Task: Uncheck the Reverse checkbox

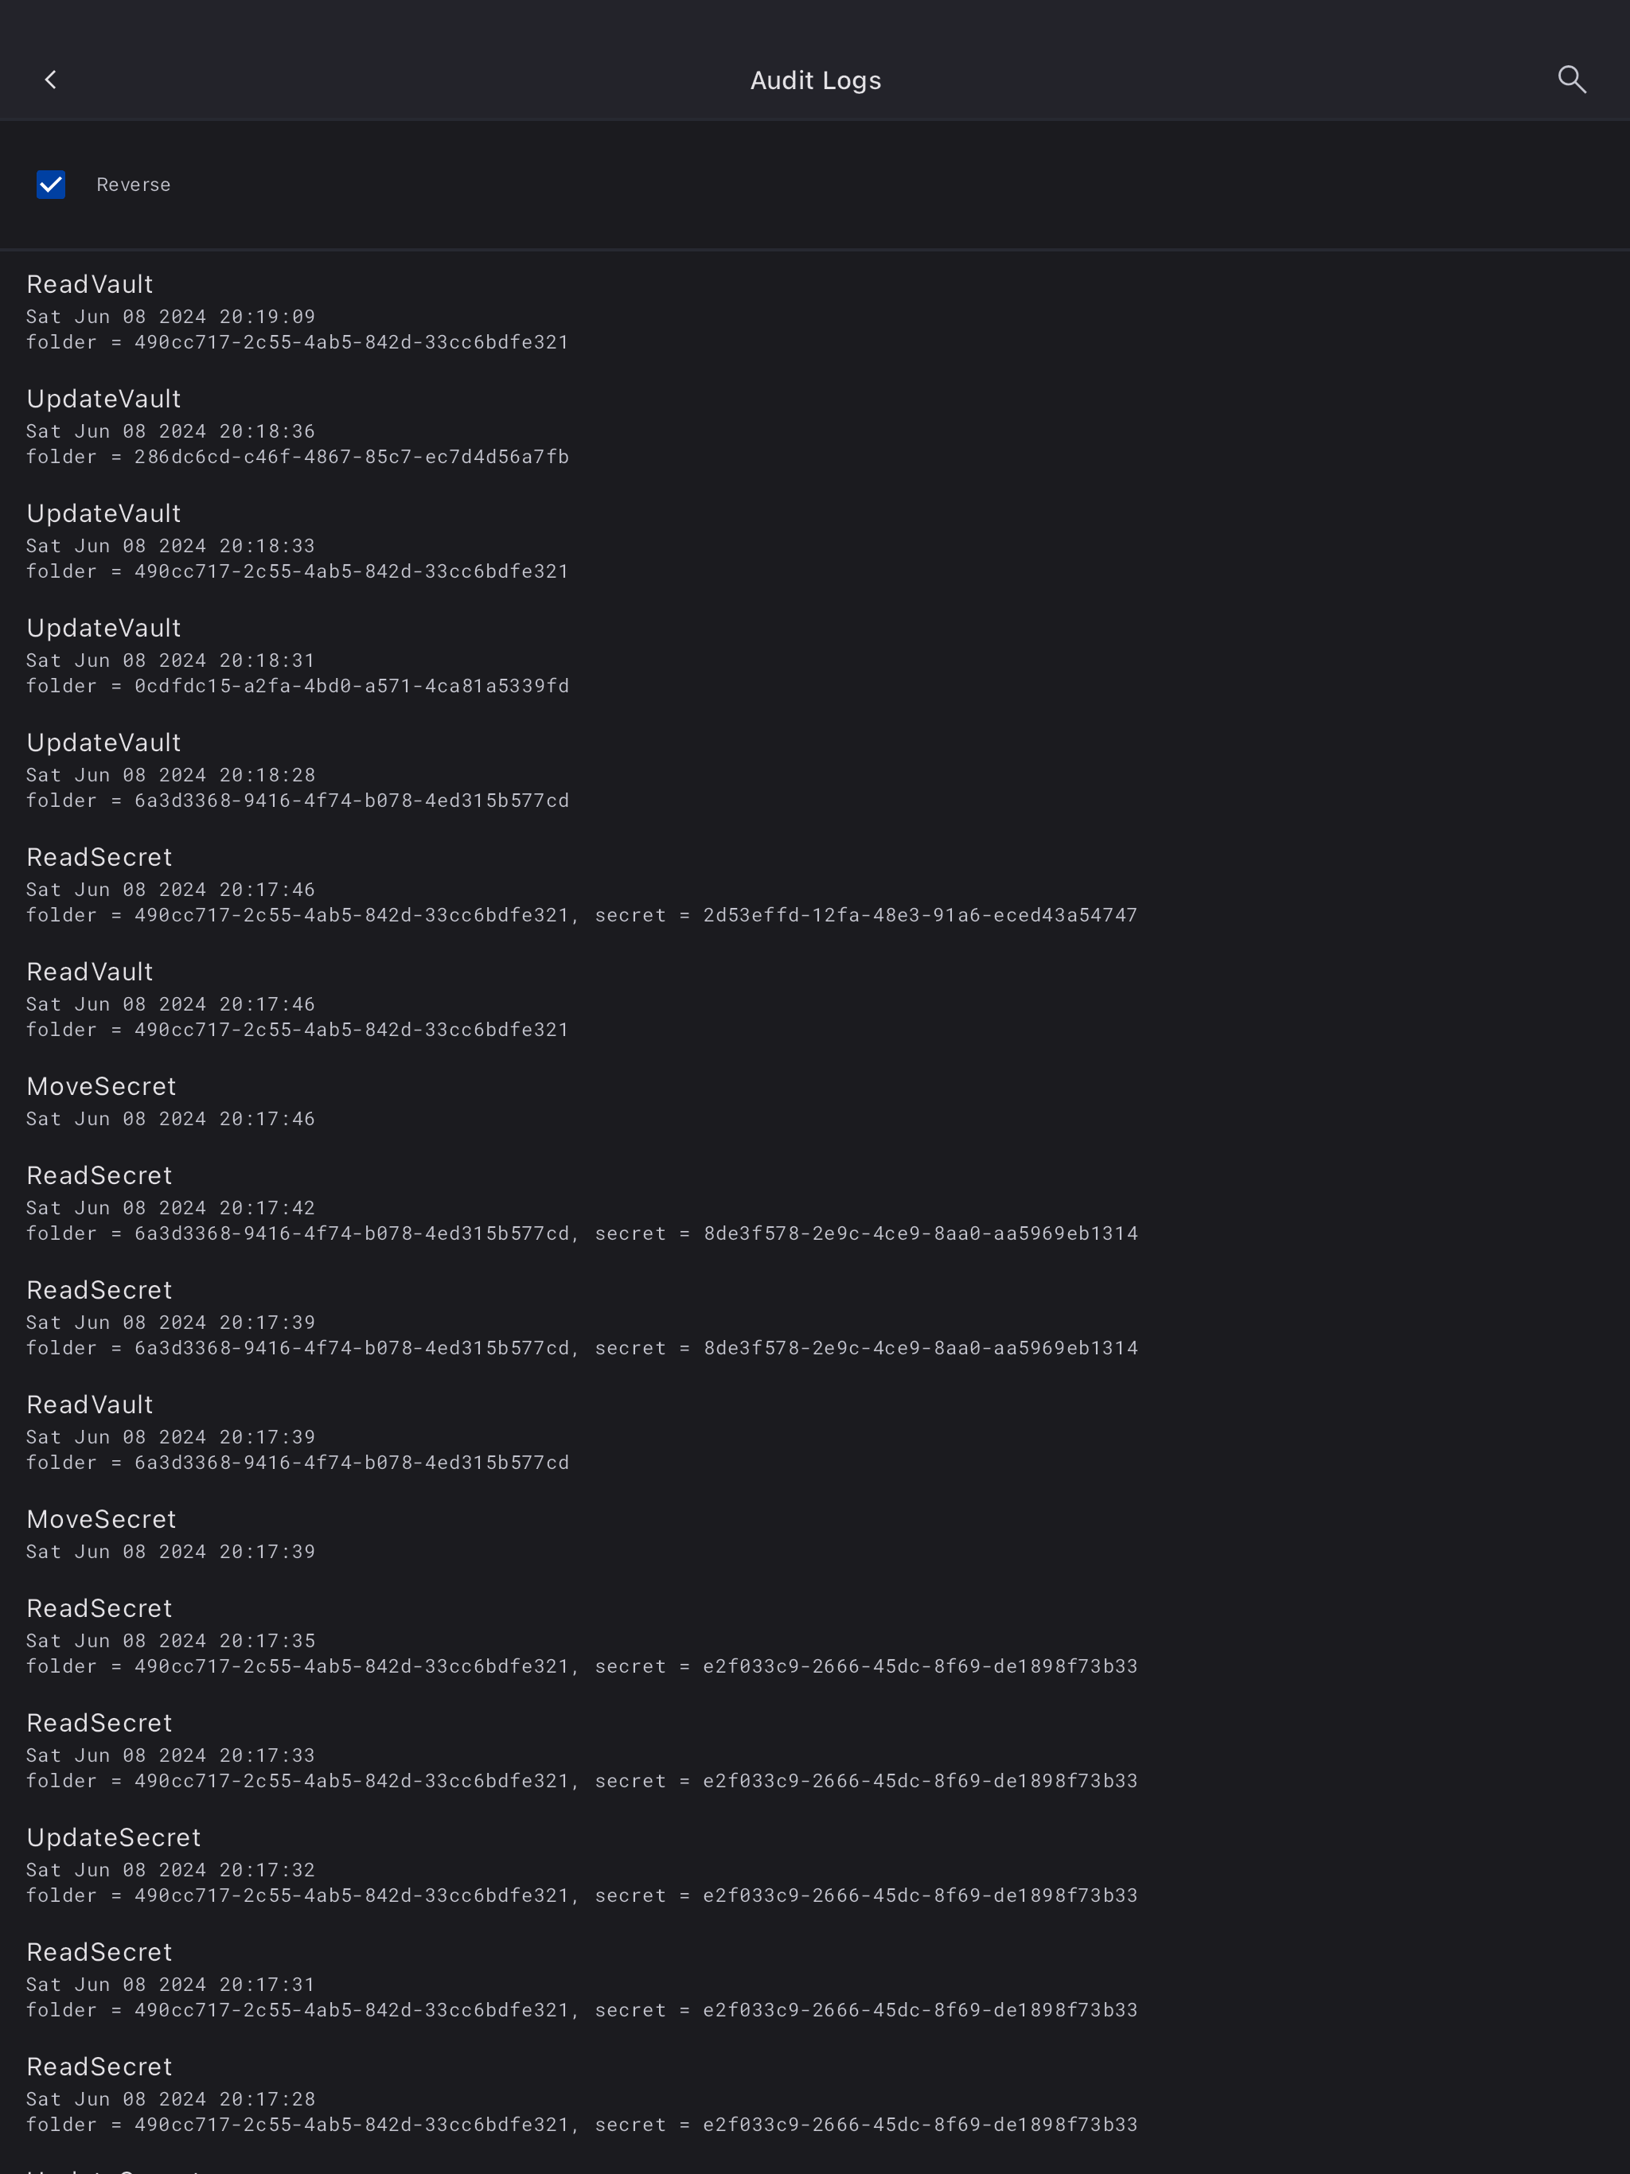Action: click(x=51, y=185)
